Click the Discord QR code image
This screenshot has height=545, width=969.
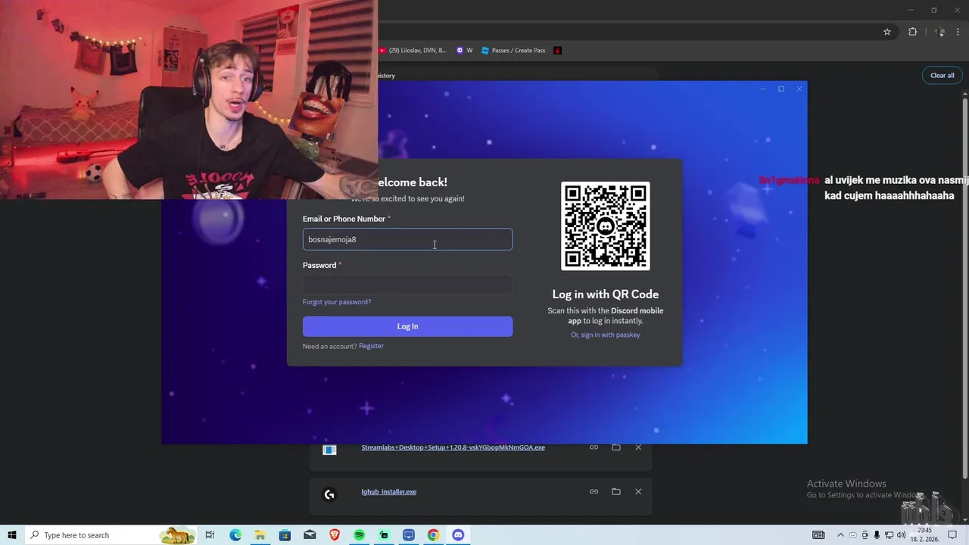pos(606,226)
